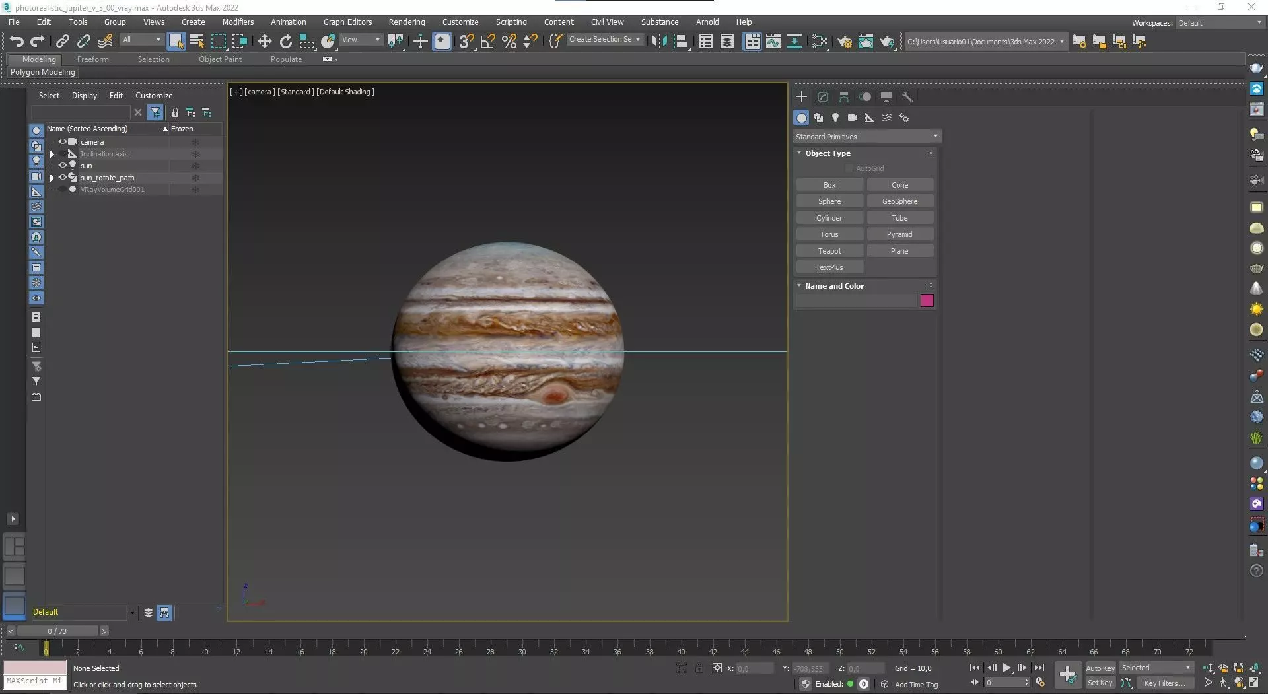
Task: Click the Mirror tool icon
Action: 658,42
